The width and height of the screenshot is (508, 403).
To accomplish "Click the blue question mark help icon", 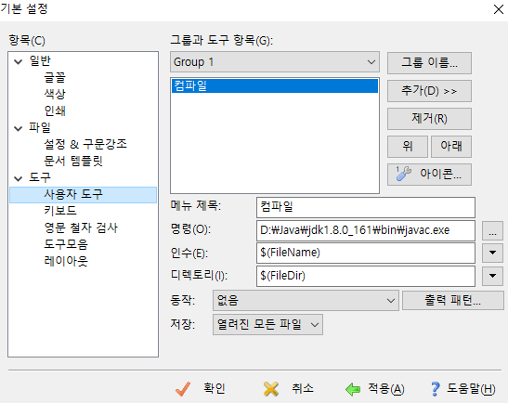I will point(436,389).
